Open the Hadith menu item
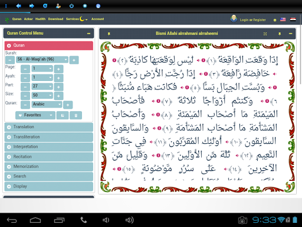The image size is (302, 227). click(40, 19)
